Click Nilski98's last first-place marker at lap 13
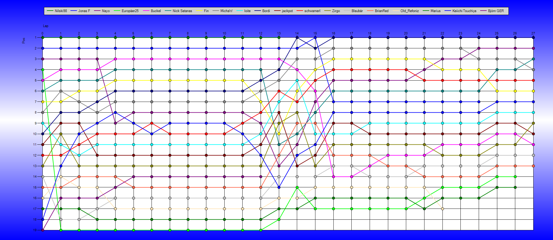 click(x=279, y=38)
